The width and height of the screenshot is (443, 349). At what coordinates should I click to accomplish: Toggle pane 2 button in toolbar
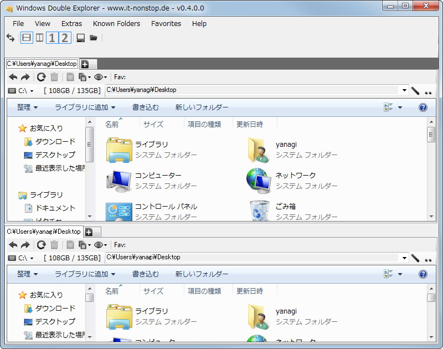pyautogui.click(x=65, y=38)
